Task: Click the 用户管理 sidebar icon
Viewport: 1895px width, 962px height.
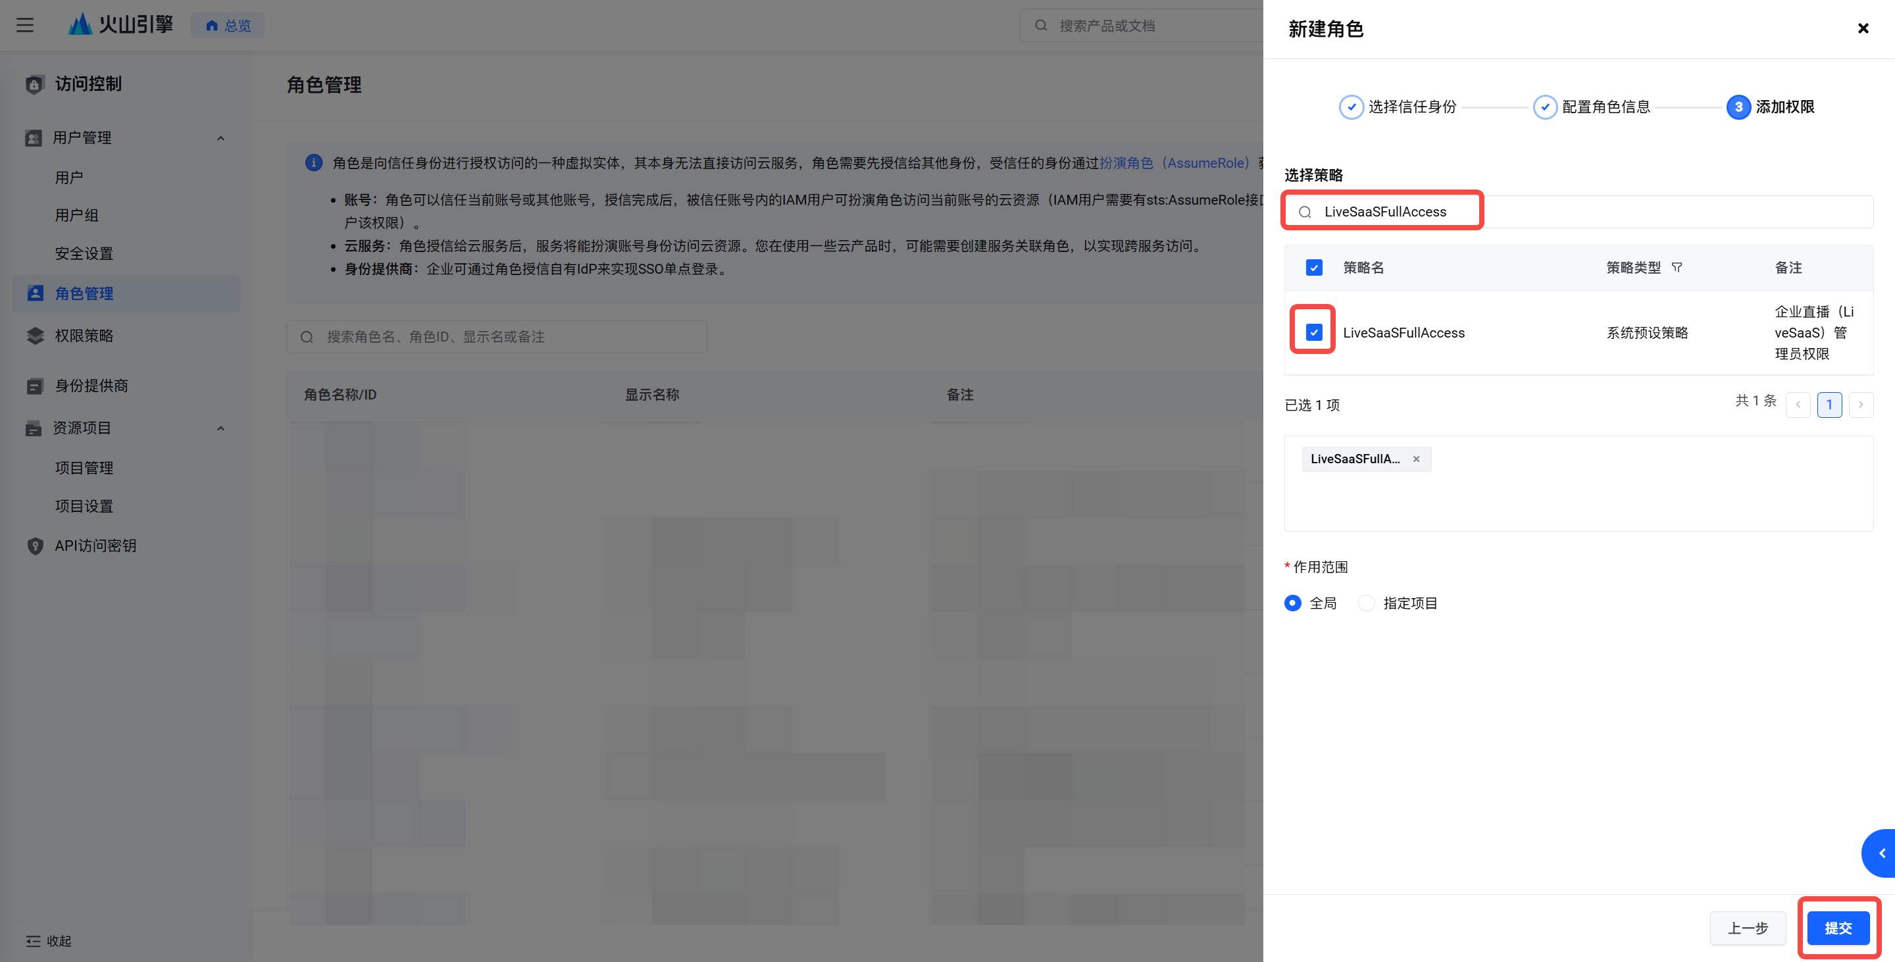Action: pos(34,138)
